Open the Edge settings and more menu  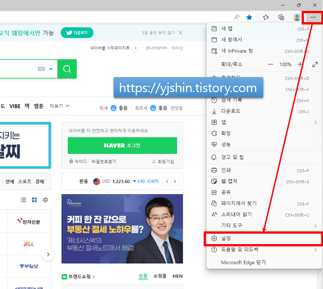[313, 18]
